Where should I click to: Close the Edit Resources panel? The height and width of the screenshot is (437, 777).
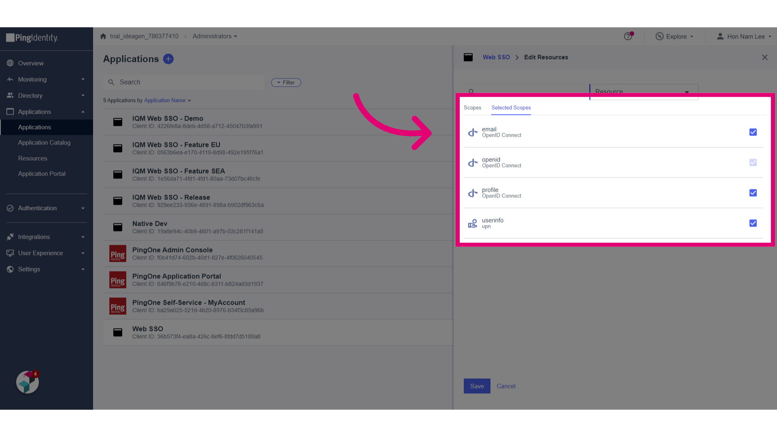pyautogui.click(x=765, y=57)
